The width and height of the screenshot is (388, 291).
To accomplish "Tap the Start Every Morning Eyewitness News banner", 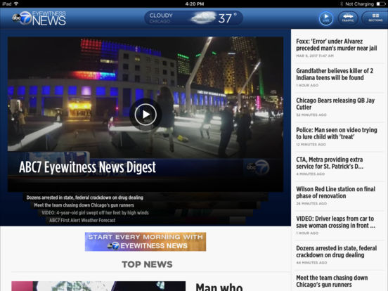I will (145, 242).
